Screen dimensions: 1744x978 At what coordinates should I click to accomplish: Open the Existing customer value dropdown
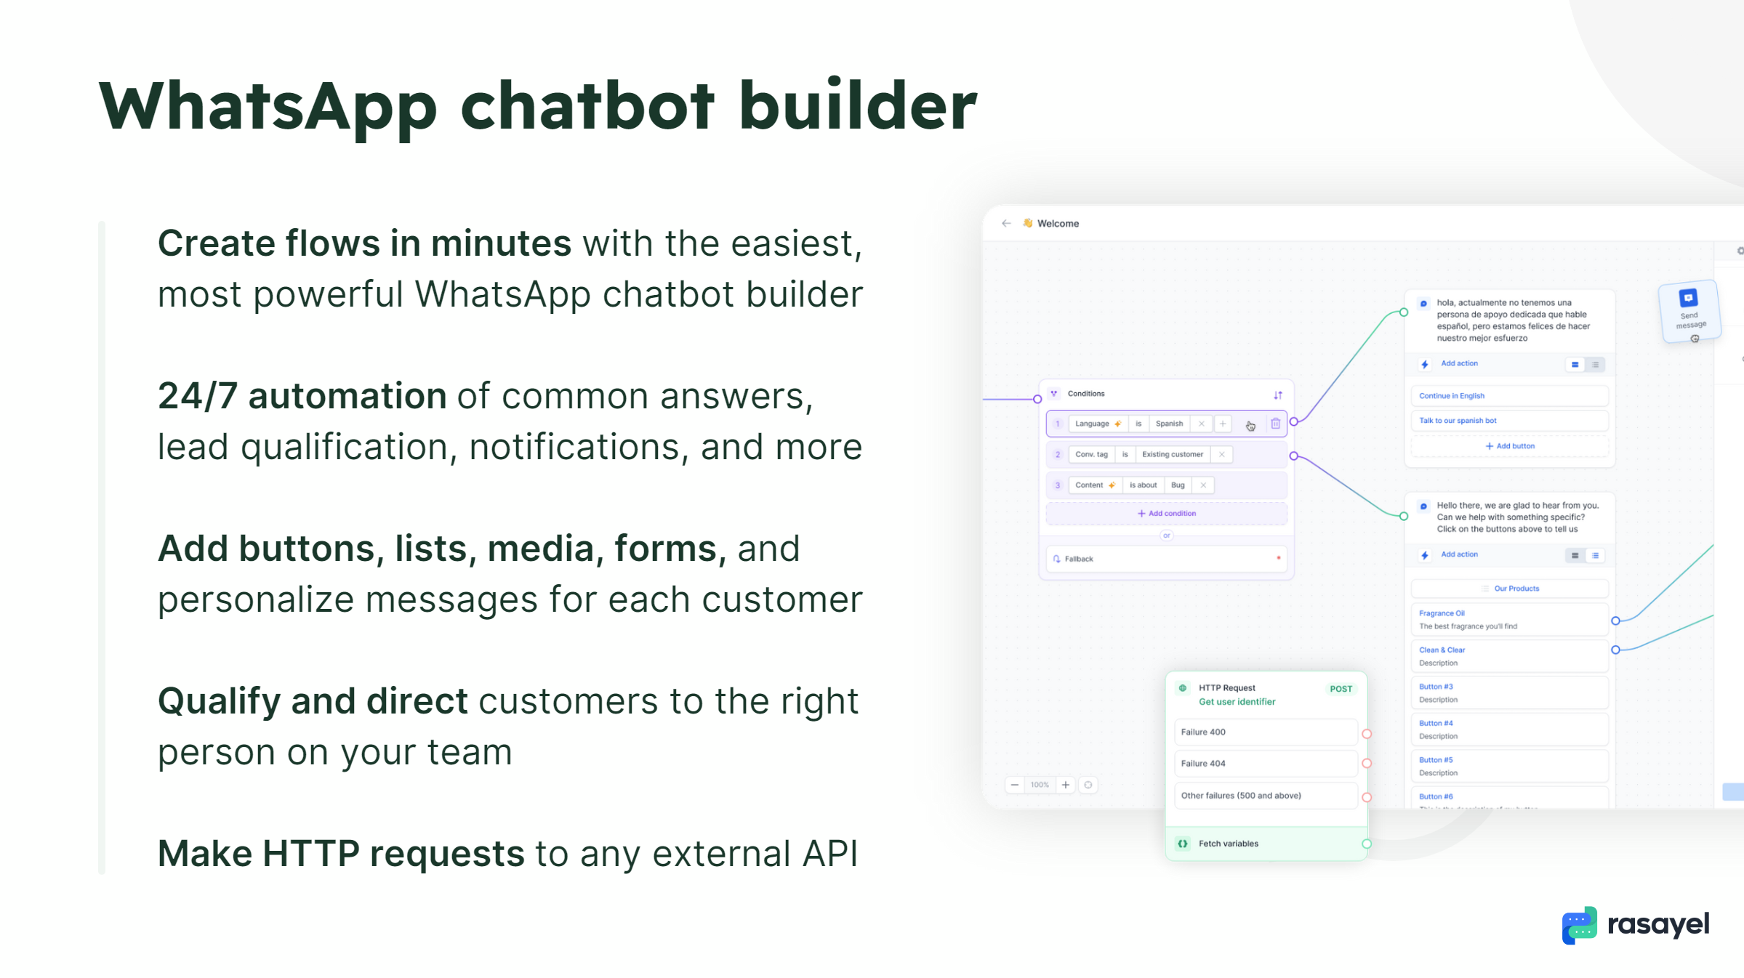pyautogui.click(x=1172, y=455)
